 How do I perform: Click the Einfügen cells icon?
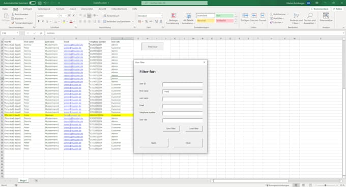coord(245,16)
